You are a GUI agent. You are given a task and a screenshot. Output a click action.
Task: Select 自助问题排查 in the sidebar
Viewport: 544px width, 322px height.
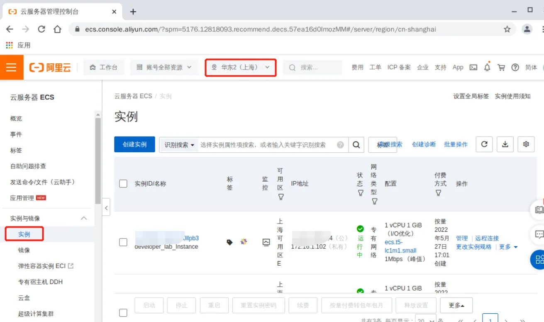tap(28, 166)
